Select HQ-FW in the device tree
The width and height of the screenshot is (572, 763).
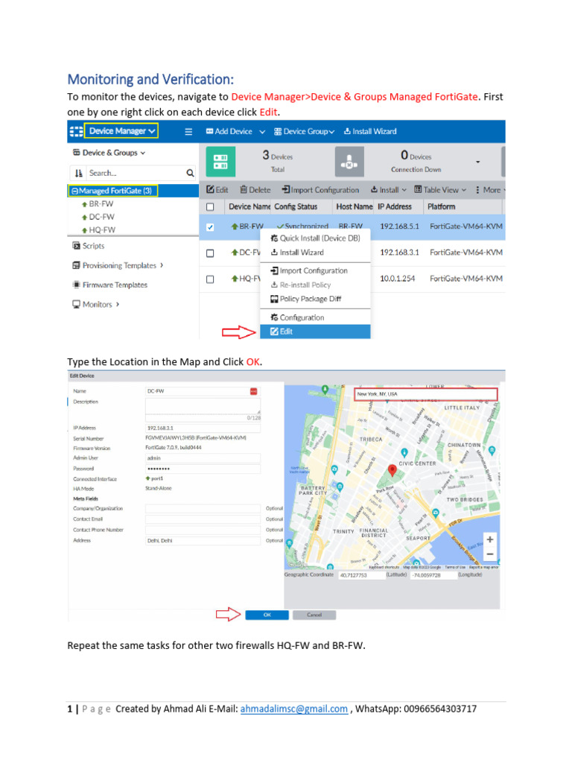coord(101,229)
